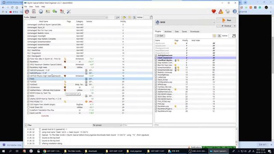Image resolution: width=274 pixels, height=154 pixels.
Task: Open the blue question mark help icon
Action: point(235,12)
